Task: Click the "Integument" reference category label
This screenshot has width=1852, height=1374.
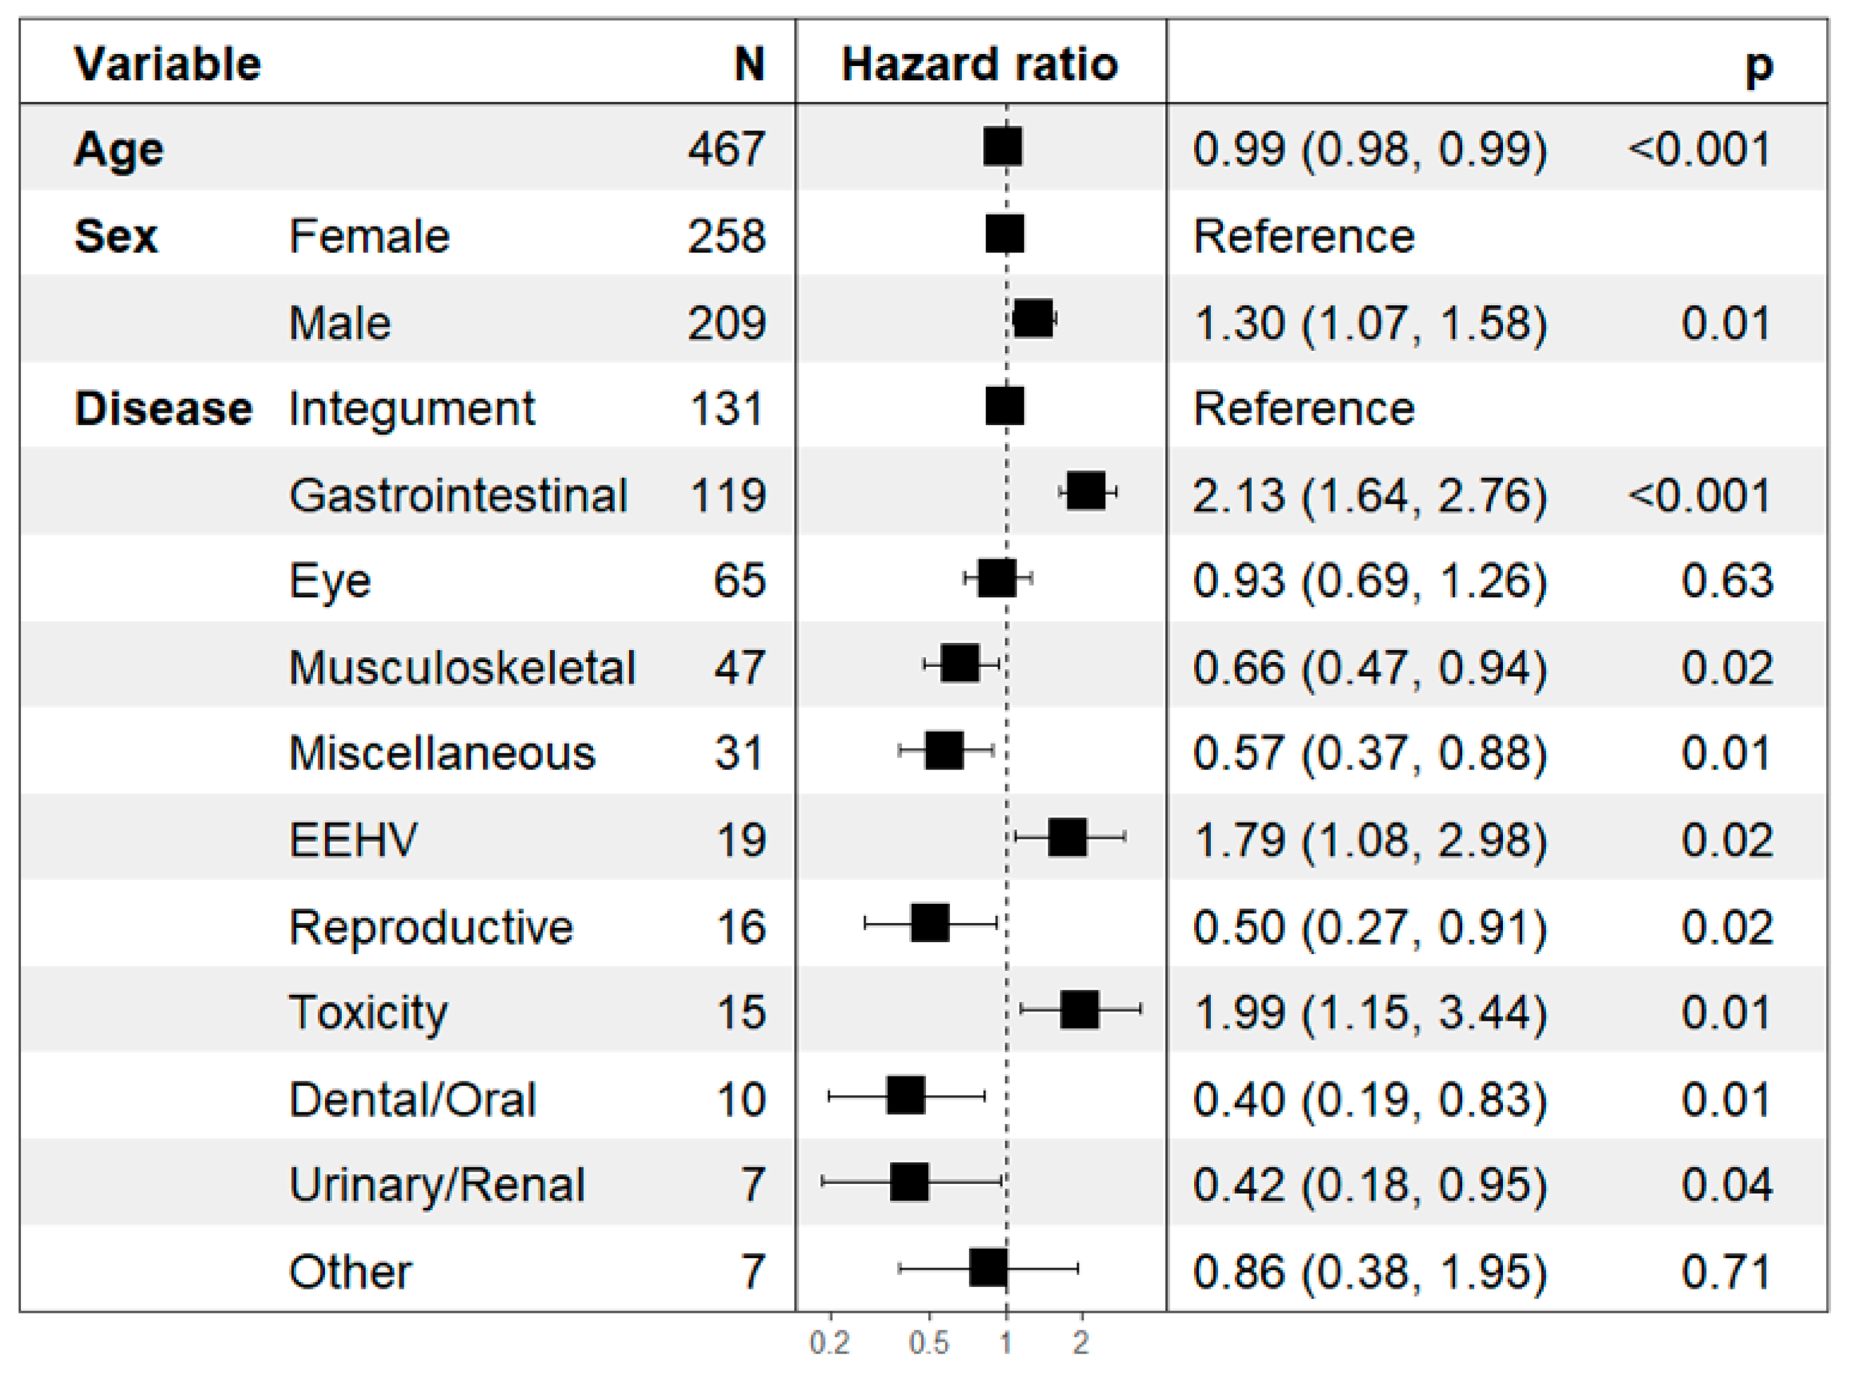Action: [x=411, y=409]
